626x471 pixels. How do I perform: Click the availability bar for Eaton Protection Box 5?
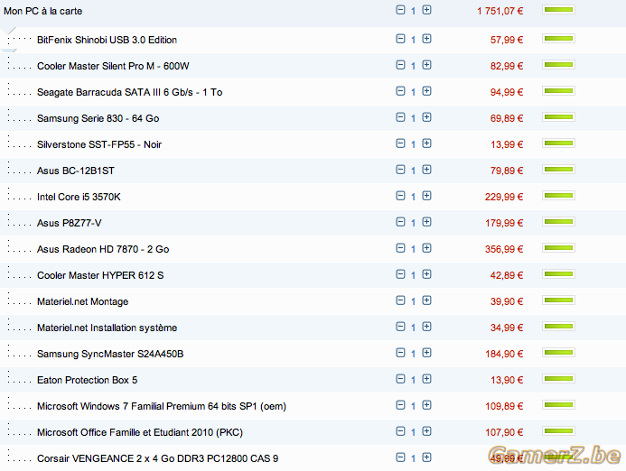click(558, 378)
